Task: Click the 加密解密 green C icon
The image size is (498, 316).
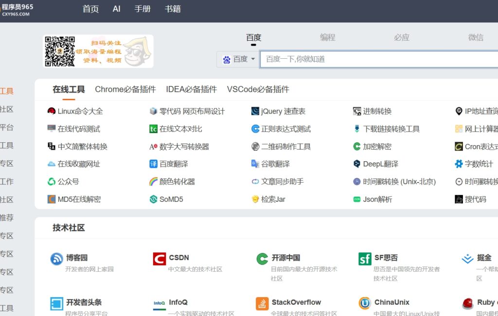Action: point(357,147)
